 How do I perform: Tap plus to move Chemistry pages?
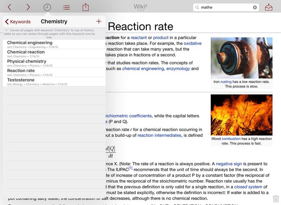99,21
